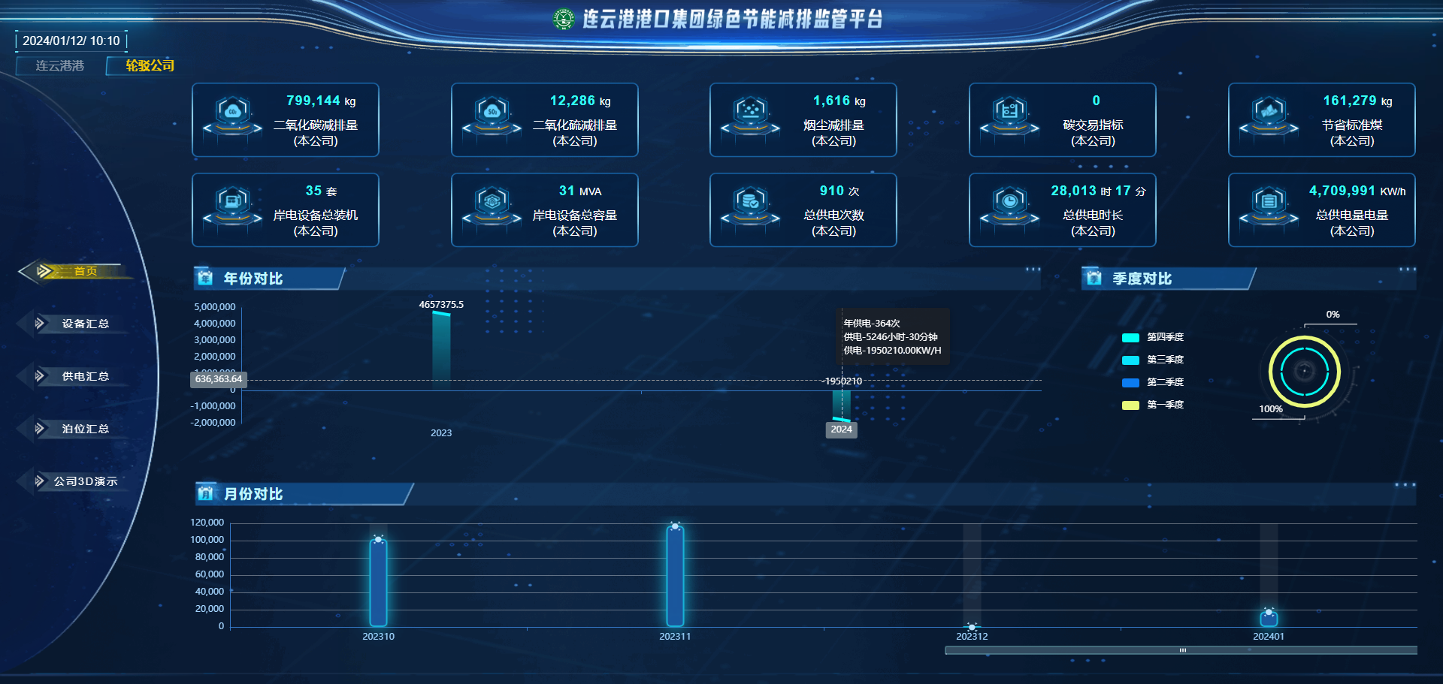Click the 31 MVA capacity value
Image resolution: width=1443 pixels, height=684 pixels.
point(580,191)
